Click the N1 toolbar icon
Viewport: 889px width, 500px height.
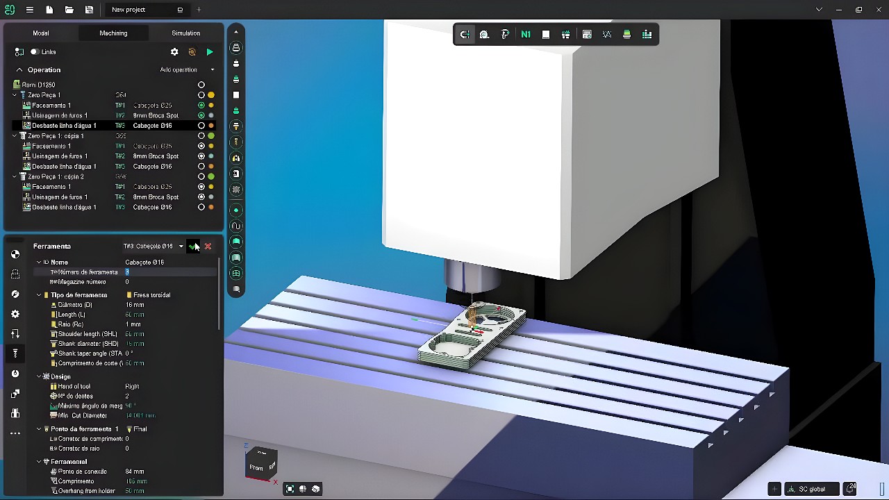point(526,35)
